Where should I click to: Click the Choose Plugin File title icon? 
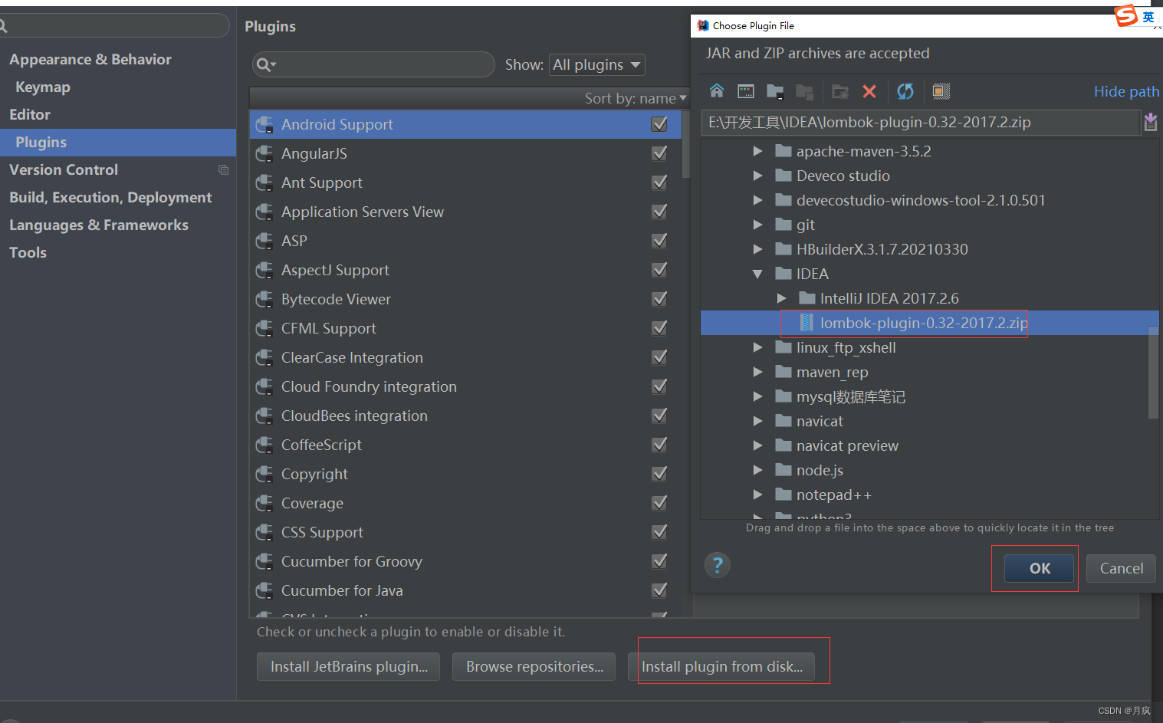pos(703,25)
